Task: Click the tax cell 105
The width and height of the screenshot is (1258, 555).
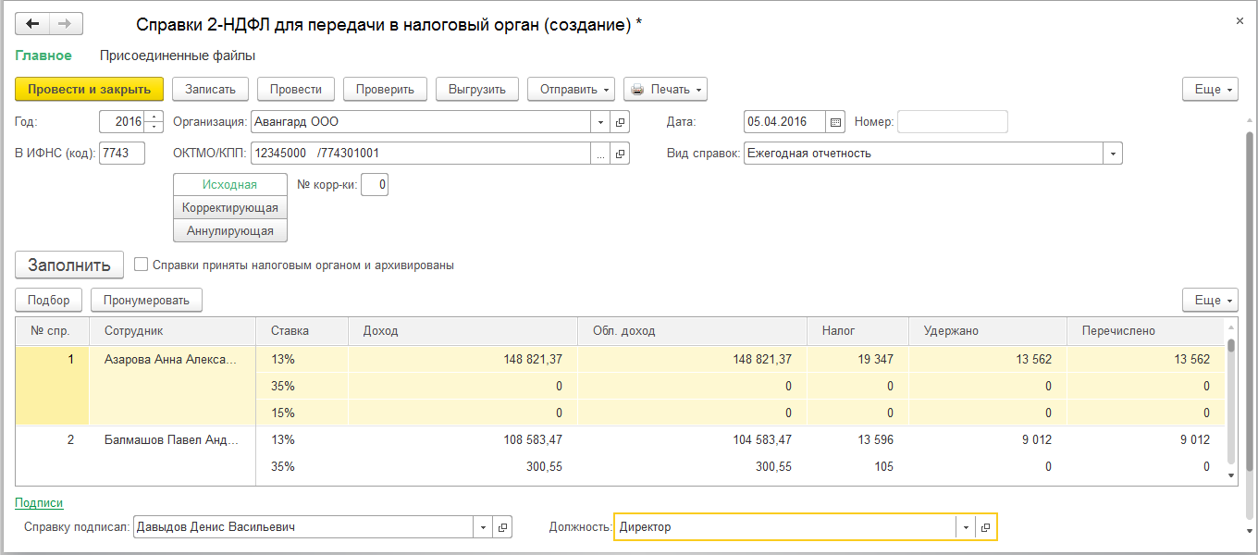Action: pos(858,467)
